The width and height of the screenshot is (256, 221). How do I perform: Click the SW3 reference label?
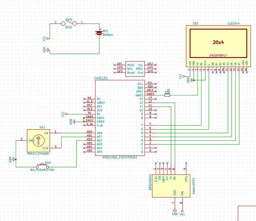pos(69,20)
